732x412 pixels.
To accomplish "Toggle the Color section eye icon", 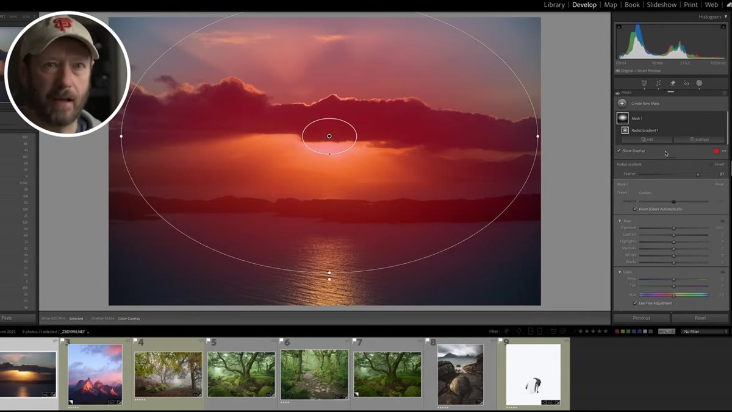I will [x=723, y=272].
